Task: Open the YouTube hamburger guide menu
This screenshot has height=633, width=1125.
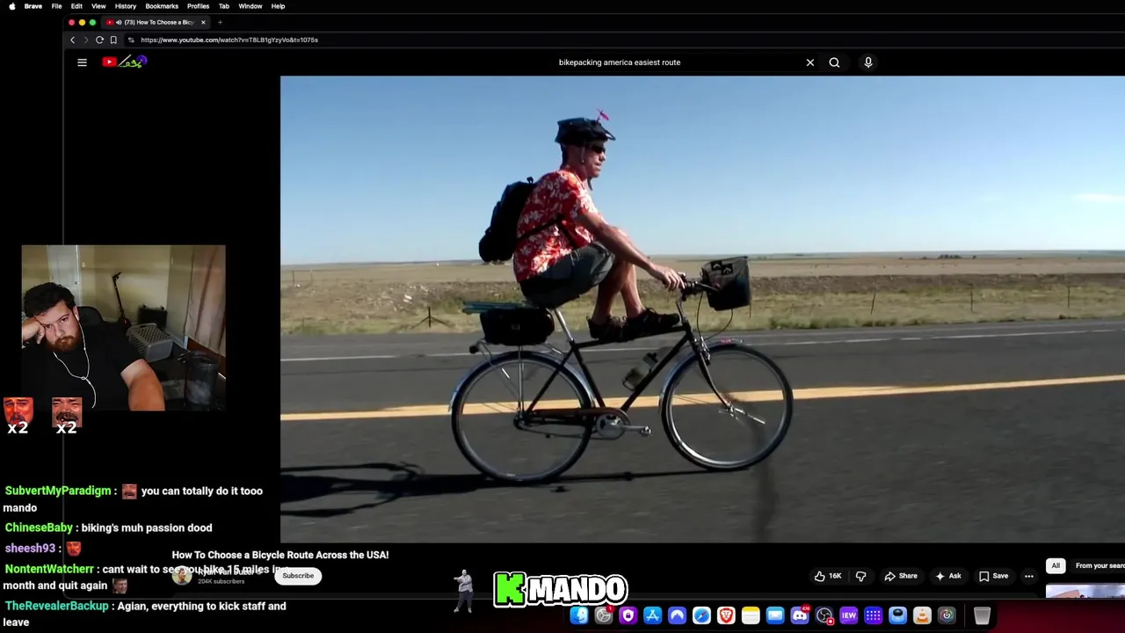Action: tap(82, 62)
